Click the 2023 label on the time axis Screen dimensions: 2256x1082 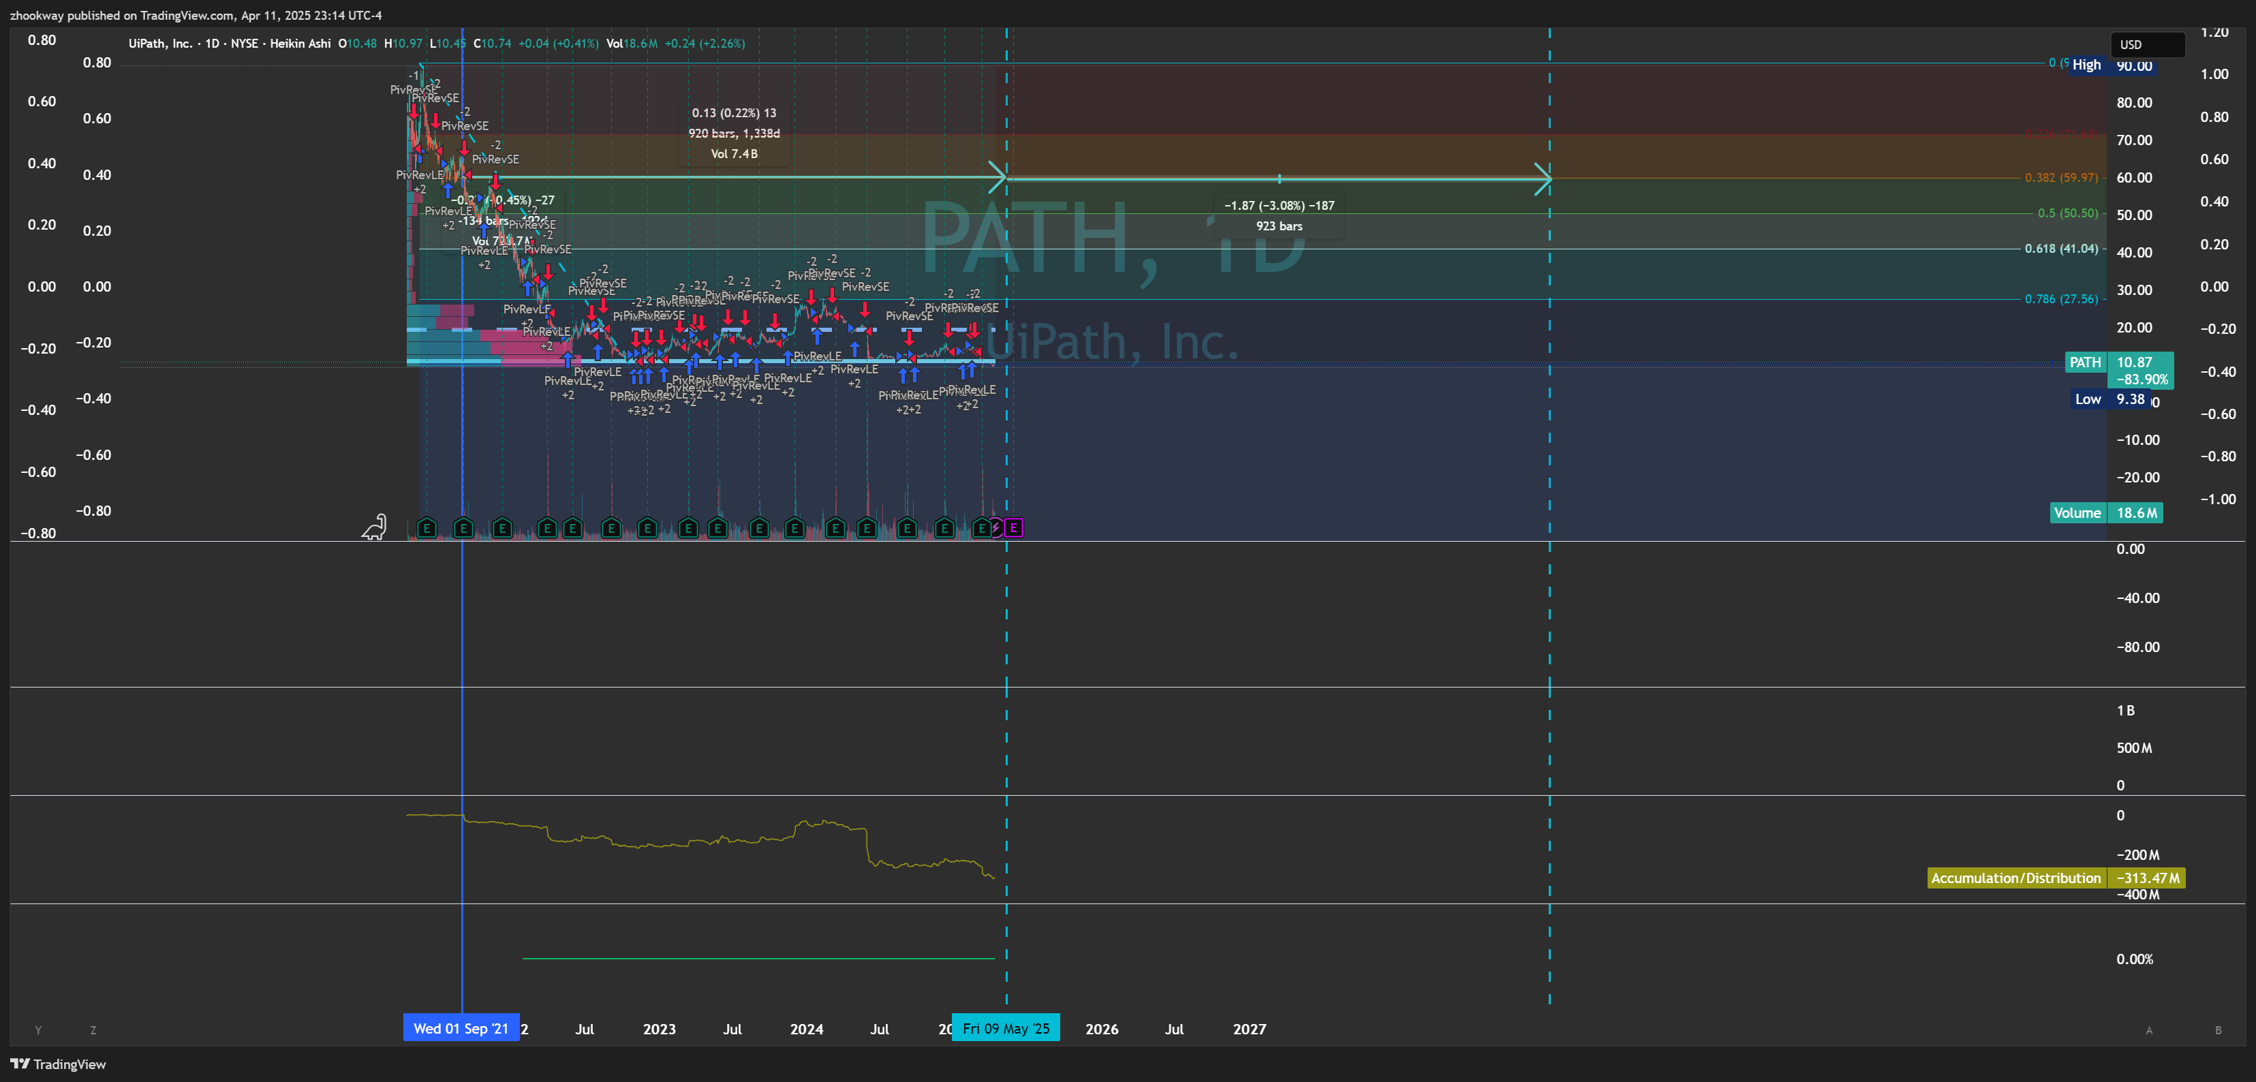(659, 1029)
